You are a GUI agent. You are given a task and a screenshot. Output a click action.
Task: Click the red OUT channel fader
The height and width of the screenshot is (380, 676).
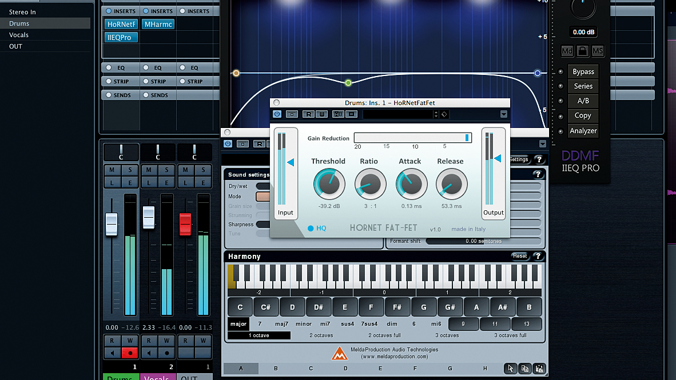coord(185,224)
